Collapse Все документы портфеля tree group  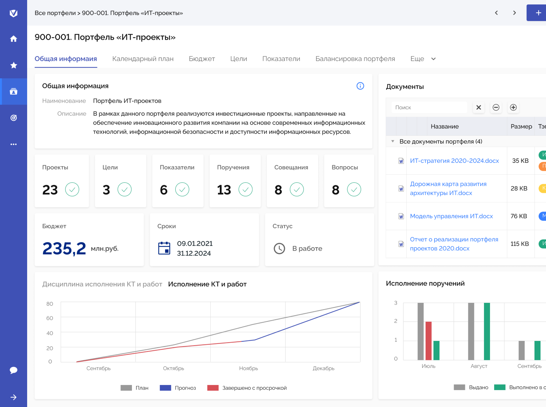[x=393, y=141]
